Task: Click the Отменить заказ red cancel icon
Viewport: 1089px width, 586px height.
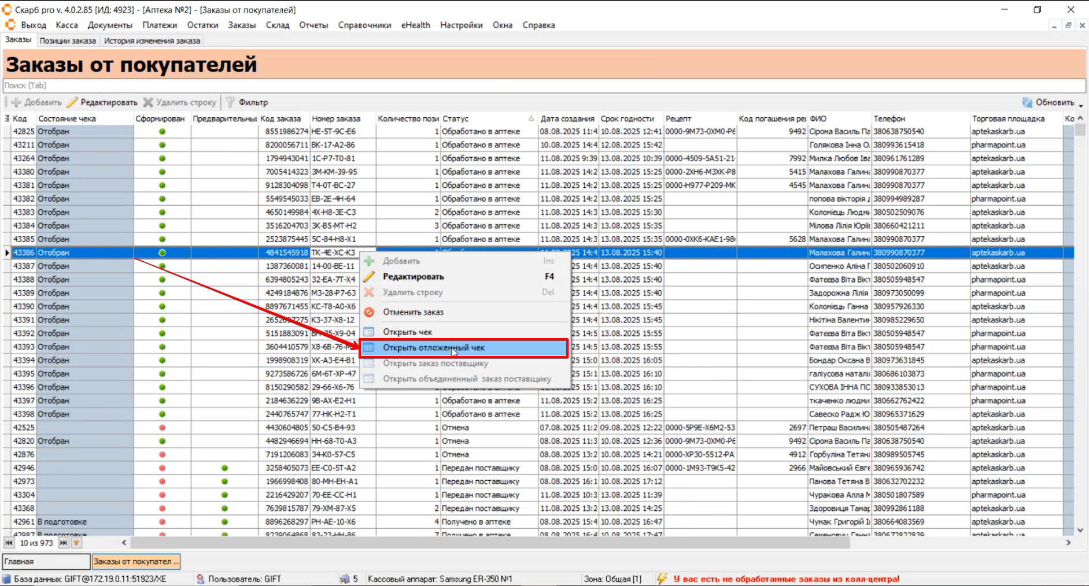Action: point(369,312)
